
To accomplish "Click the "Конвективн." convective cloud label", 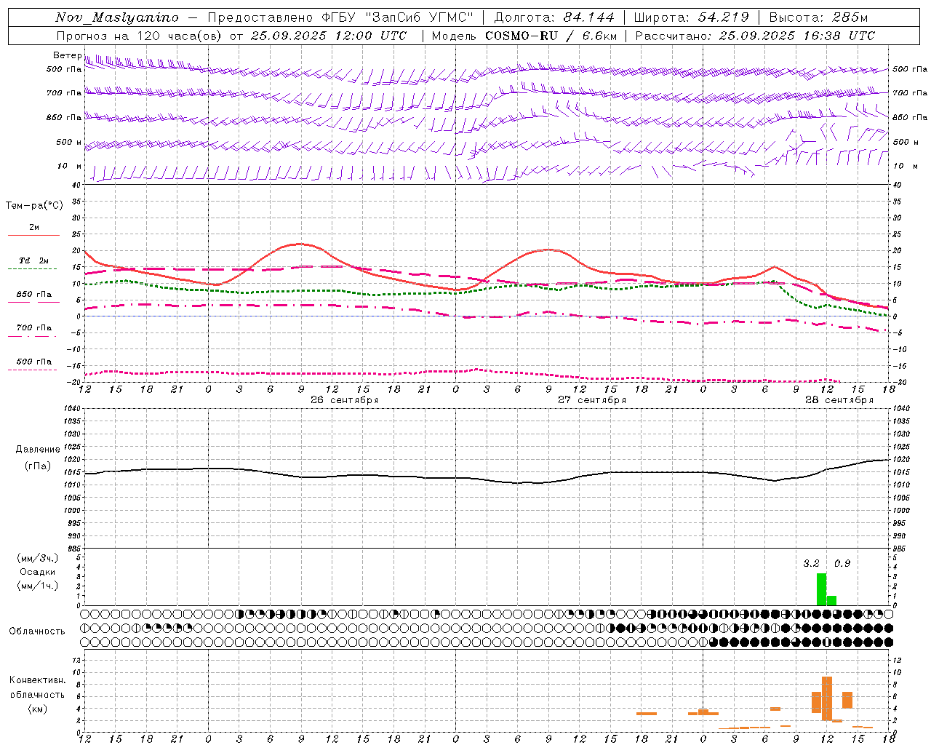I will tap(37, 680).
